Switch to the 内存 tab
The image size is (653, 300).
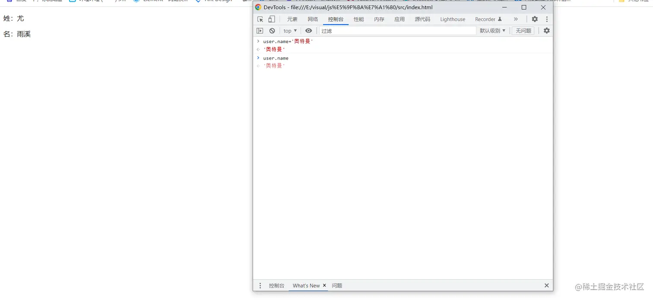(379, 19)
